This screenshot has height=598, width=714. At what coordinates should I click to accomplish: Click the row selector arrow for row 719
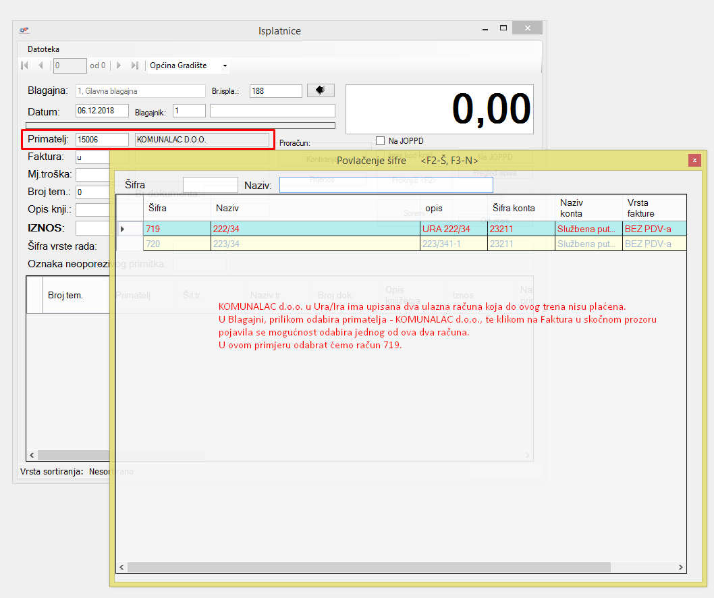[123, 229]
